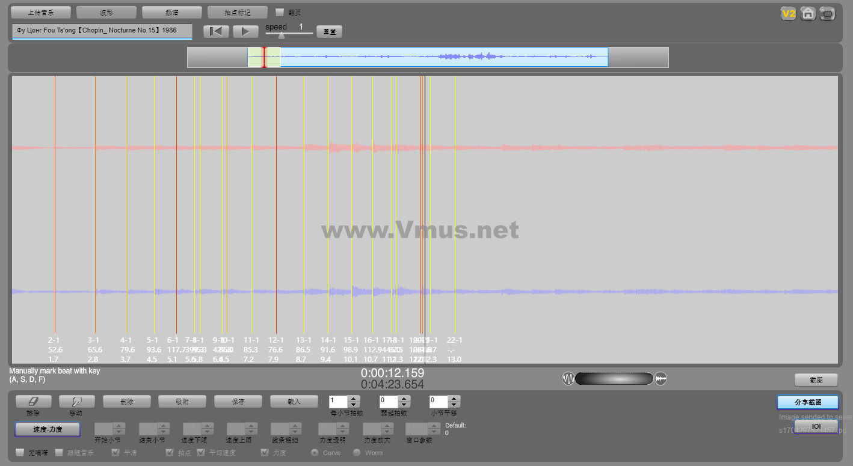Click the 分享截图 share screenshot button
Viewport: 853px width, 466px height.
[807, 402]
